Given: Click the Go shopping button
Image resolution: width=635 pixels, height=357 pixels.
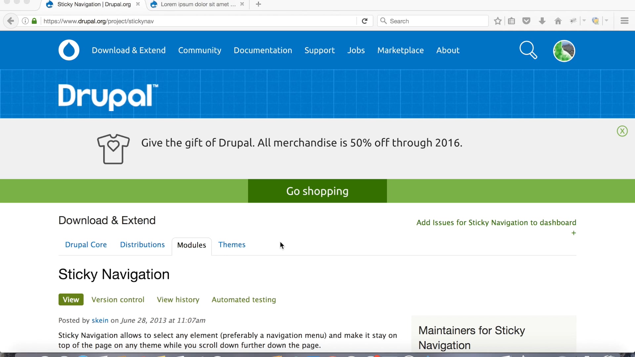Looking at the screenshot, I should [317, 191].
